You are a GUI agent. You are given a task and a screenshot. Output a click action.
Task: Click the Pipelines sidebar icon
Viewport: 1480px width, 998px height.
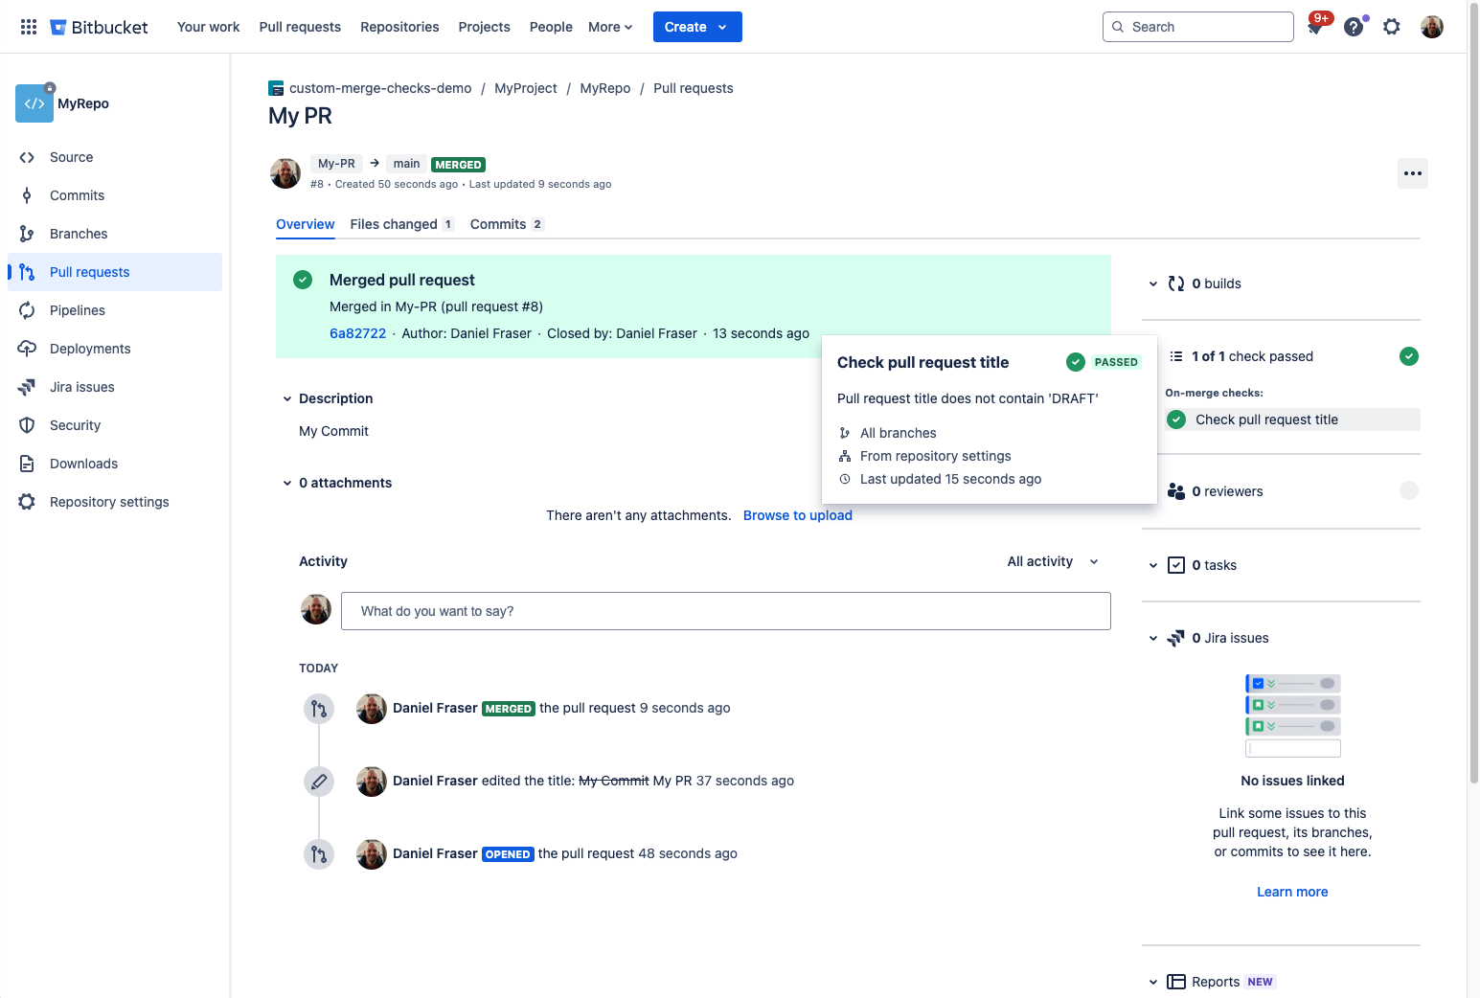pos(27,310)
